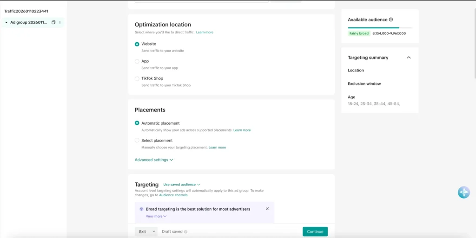
Task: Click Location in Targeting summary
Action: tap(356, 70)
